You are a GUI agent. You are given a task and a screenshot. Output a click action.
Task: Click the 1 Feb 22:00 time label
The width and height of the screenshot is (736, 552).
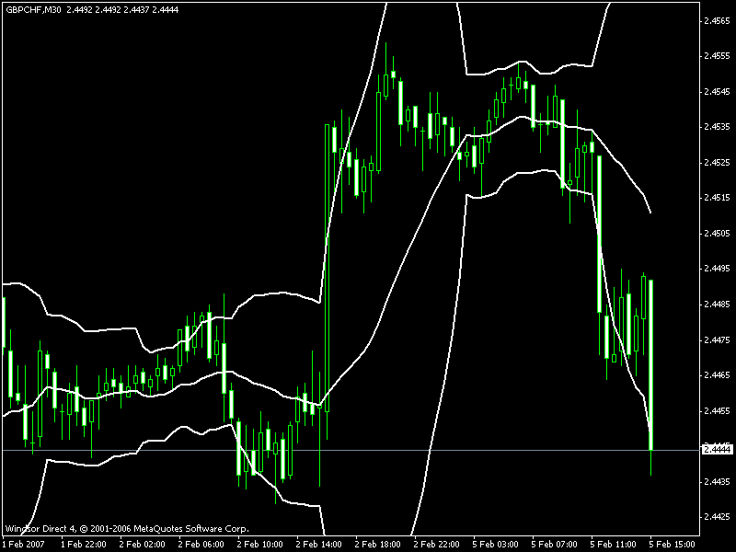coord(84,545)
